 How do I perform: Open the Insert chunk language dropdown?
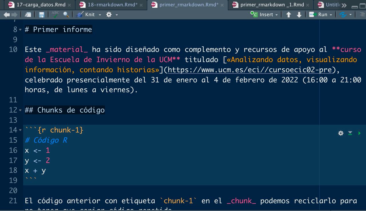click(x=277, y=15)
